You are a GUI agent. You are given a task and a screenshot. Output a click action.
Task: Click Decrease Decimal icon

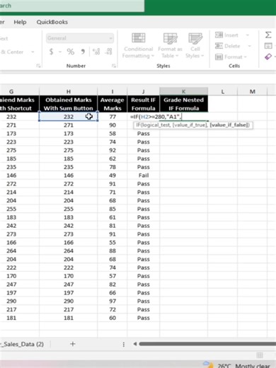[109, 52]
